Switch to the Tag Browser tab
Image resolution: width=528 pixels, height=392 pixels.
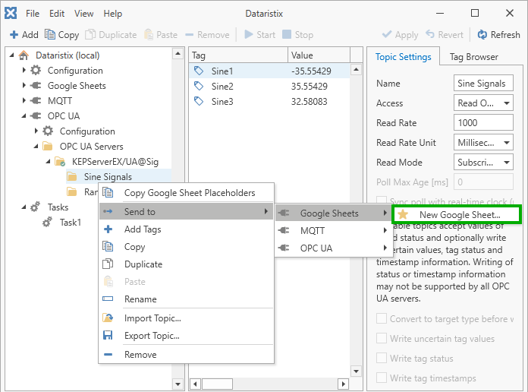coord(474,57)
